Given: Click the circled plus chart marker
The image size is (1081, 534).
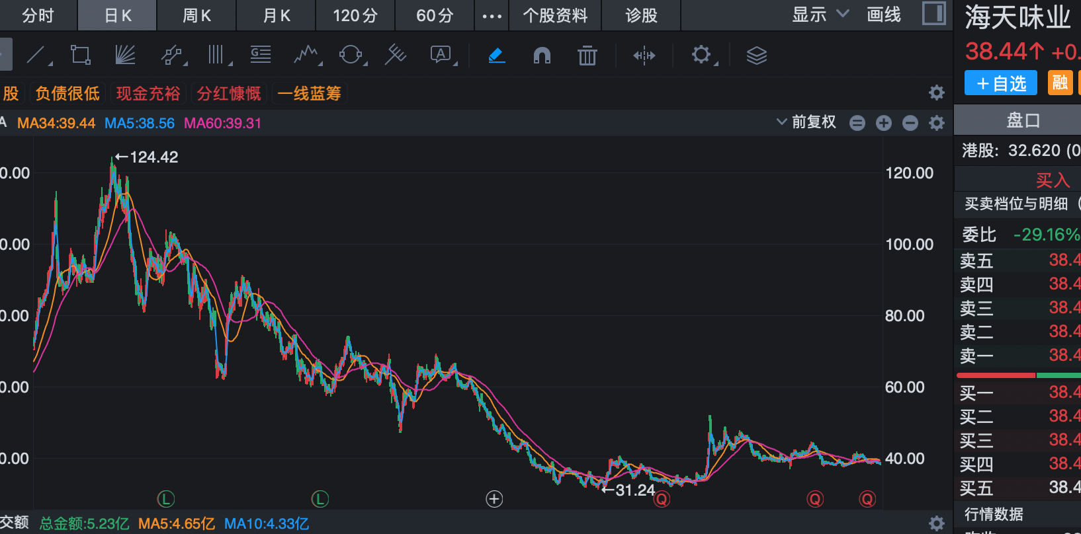Looking at the screenshot, I should pyautogui.click(x=494, y=499).
